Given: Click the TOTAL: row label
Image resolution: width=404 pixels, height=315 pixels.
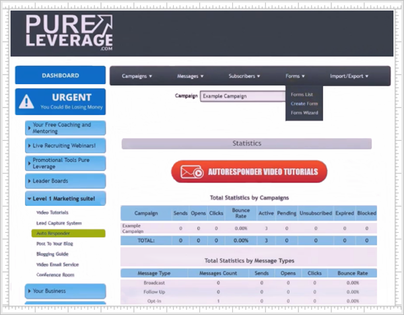Looking at the screenshot, I should click(x=146, y=240).
